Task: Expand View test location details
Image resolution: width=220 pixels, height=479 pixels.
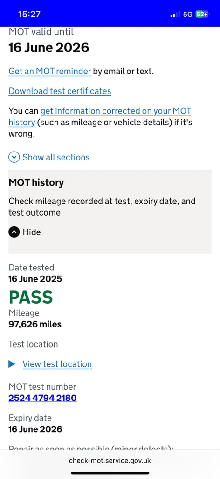Action: pos(57,364)
